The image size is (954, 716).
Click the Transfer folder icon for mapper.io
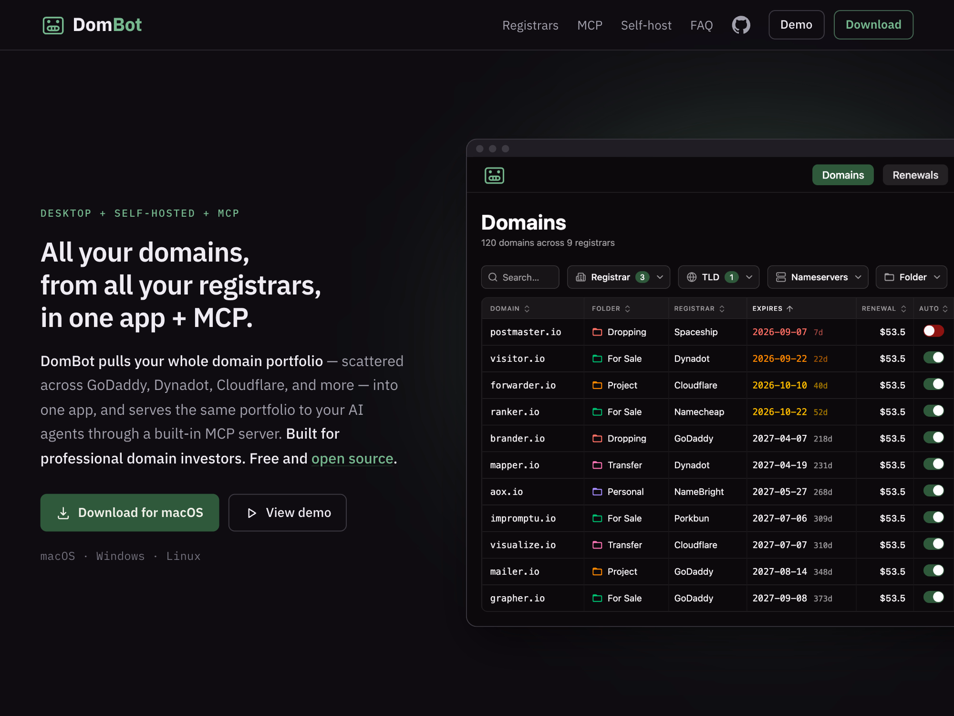coord(597,465)
